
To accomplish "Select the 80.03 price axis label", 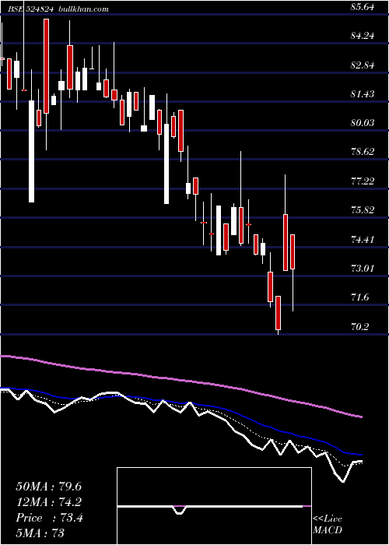I will pyautogui.click(x=363, y=123).
